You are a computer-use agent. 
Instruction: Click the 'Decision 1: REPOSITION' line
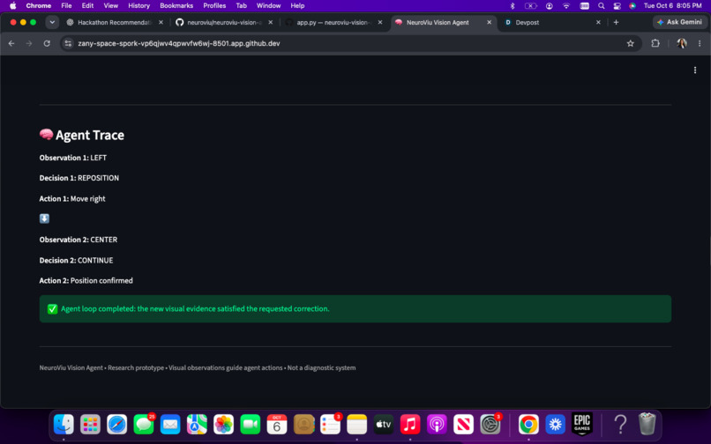[79, 178]
